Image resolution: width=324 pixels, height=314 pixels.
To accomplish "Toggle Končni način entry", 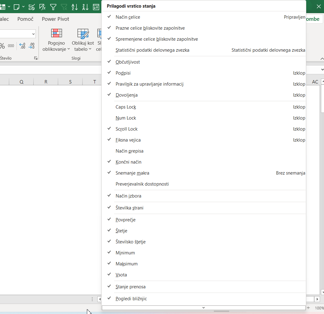I will point(204,162).
